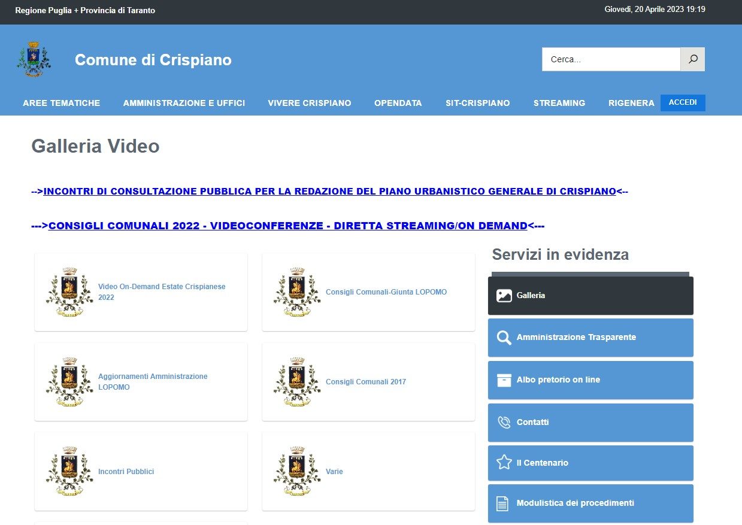Go to the Opendata menu item
Screen dimensions: 742x525
pyautogui.click(x=398, y=103)
